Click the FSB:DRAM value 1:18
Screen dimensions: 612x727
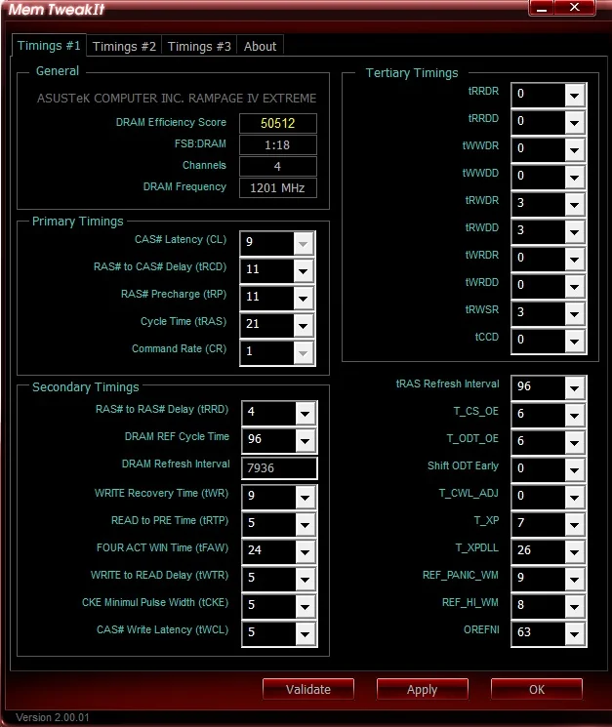point(278,144)
